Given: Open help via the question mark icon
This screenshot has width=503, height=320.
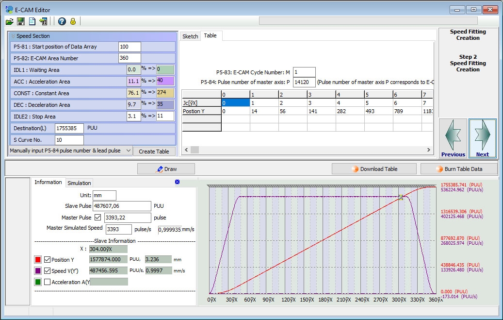Looking at the screenshot, I should coord(62,21).
